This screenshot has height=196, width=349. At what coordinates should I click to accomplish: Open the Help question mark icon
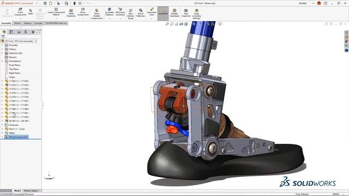coord(326,3)
